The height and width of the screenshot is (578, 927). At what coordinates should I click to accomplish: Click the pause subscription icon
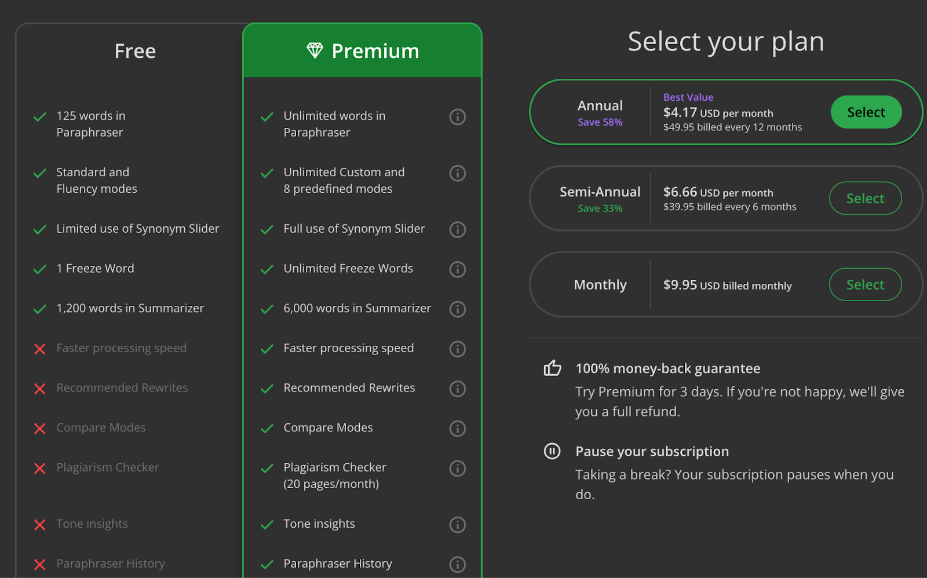552,451
